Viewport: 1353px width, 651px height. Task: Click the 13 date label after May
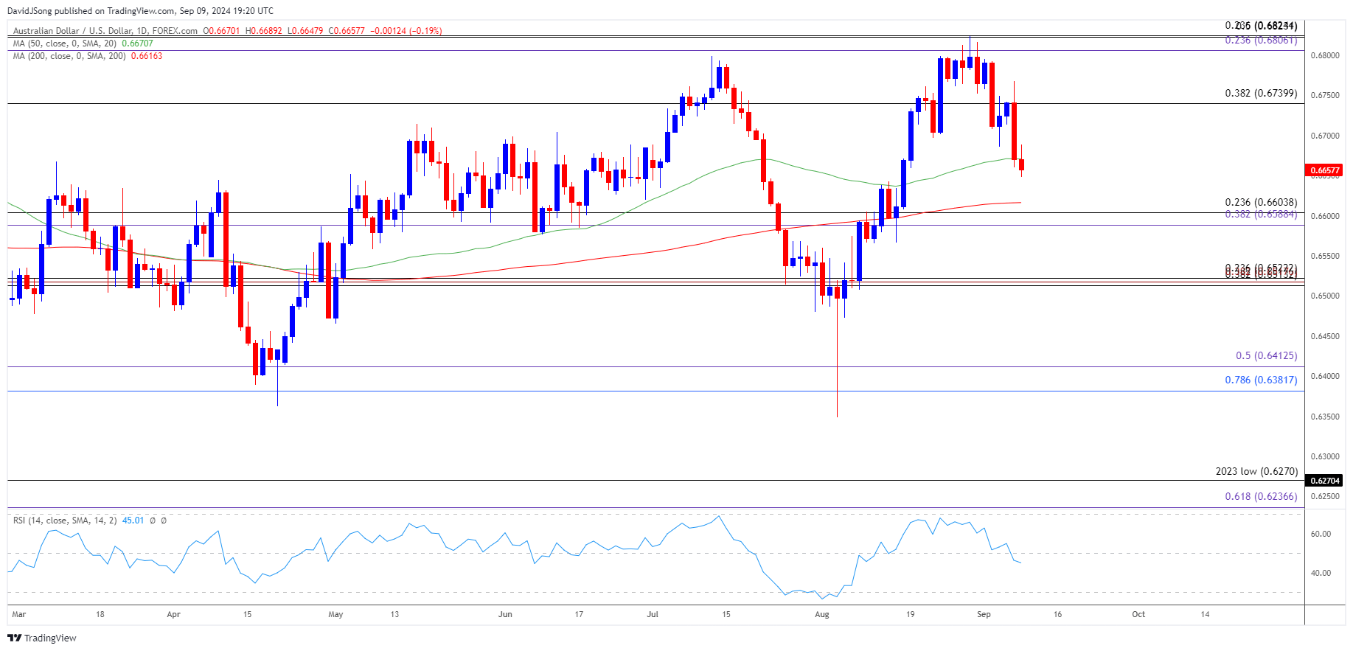tap(394, 615)
